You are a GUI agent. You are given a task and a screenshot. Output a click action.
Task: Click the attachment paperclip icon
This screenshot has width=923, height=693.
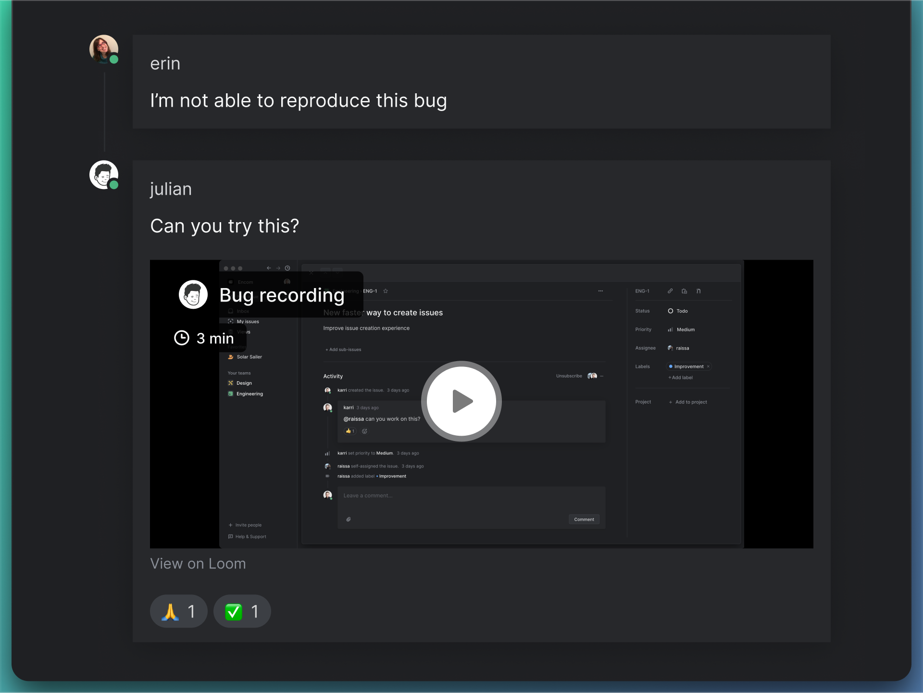[349, 519]
